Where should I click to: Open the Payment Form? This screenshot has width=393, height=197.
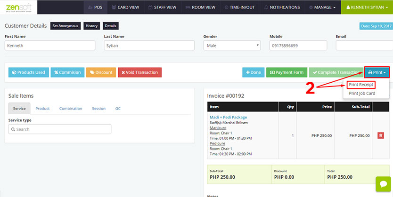287,72
